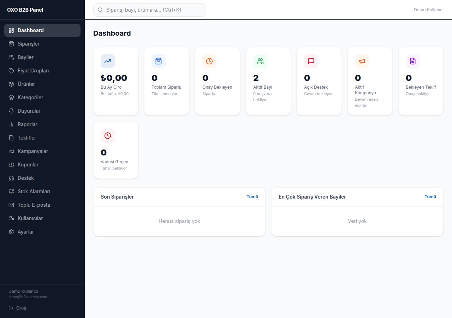
Task: Open Kampanyalar from the sidebar
Action: tap(42, 151)
